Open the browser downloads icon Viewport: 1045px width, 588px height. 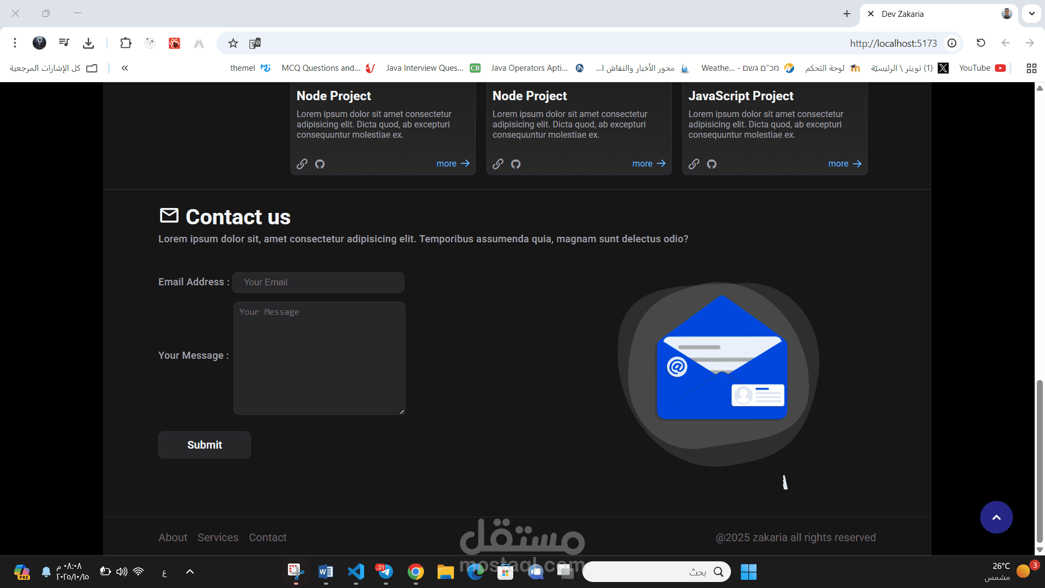(89, 43)
